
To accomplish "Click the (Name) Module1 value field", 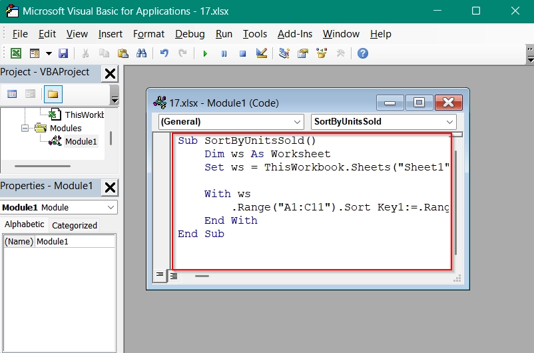I will point(75,242).
